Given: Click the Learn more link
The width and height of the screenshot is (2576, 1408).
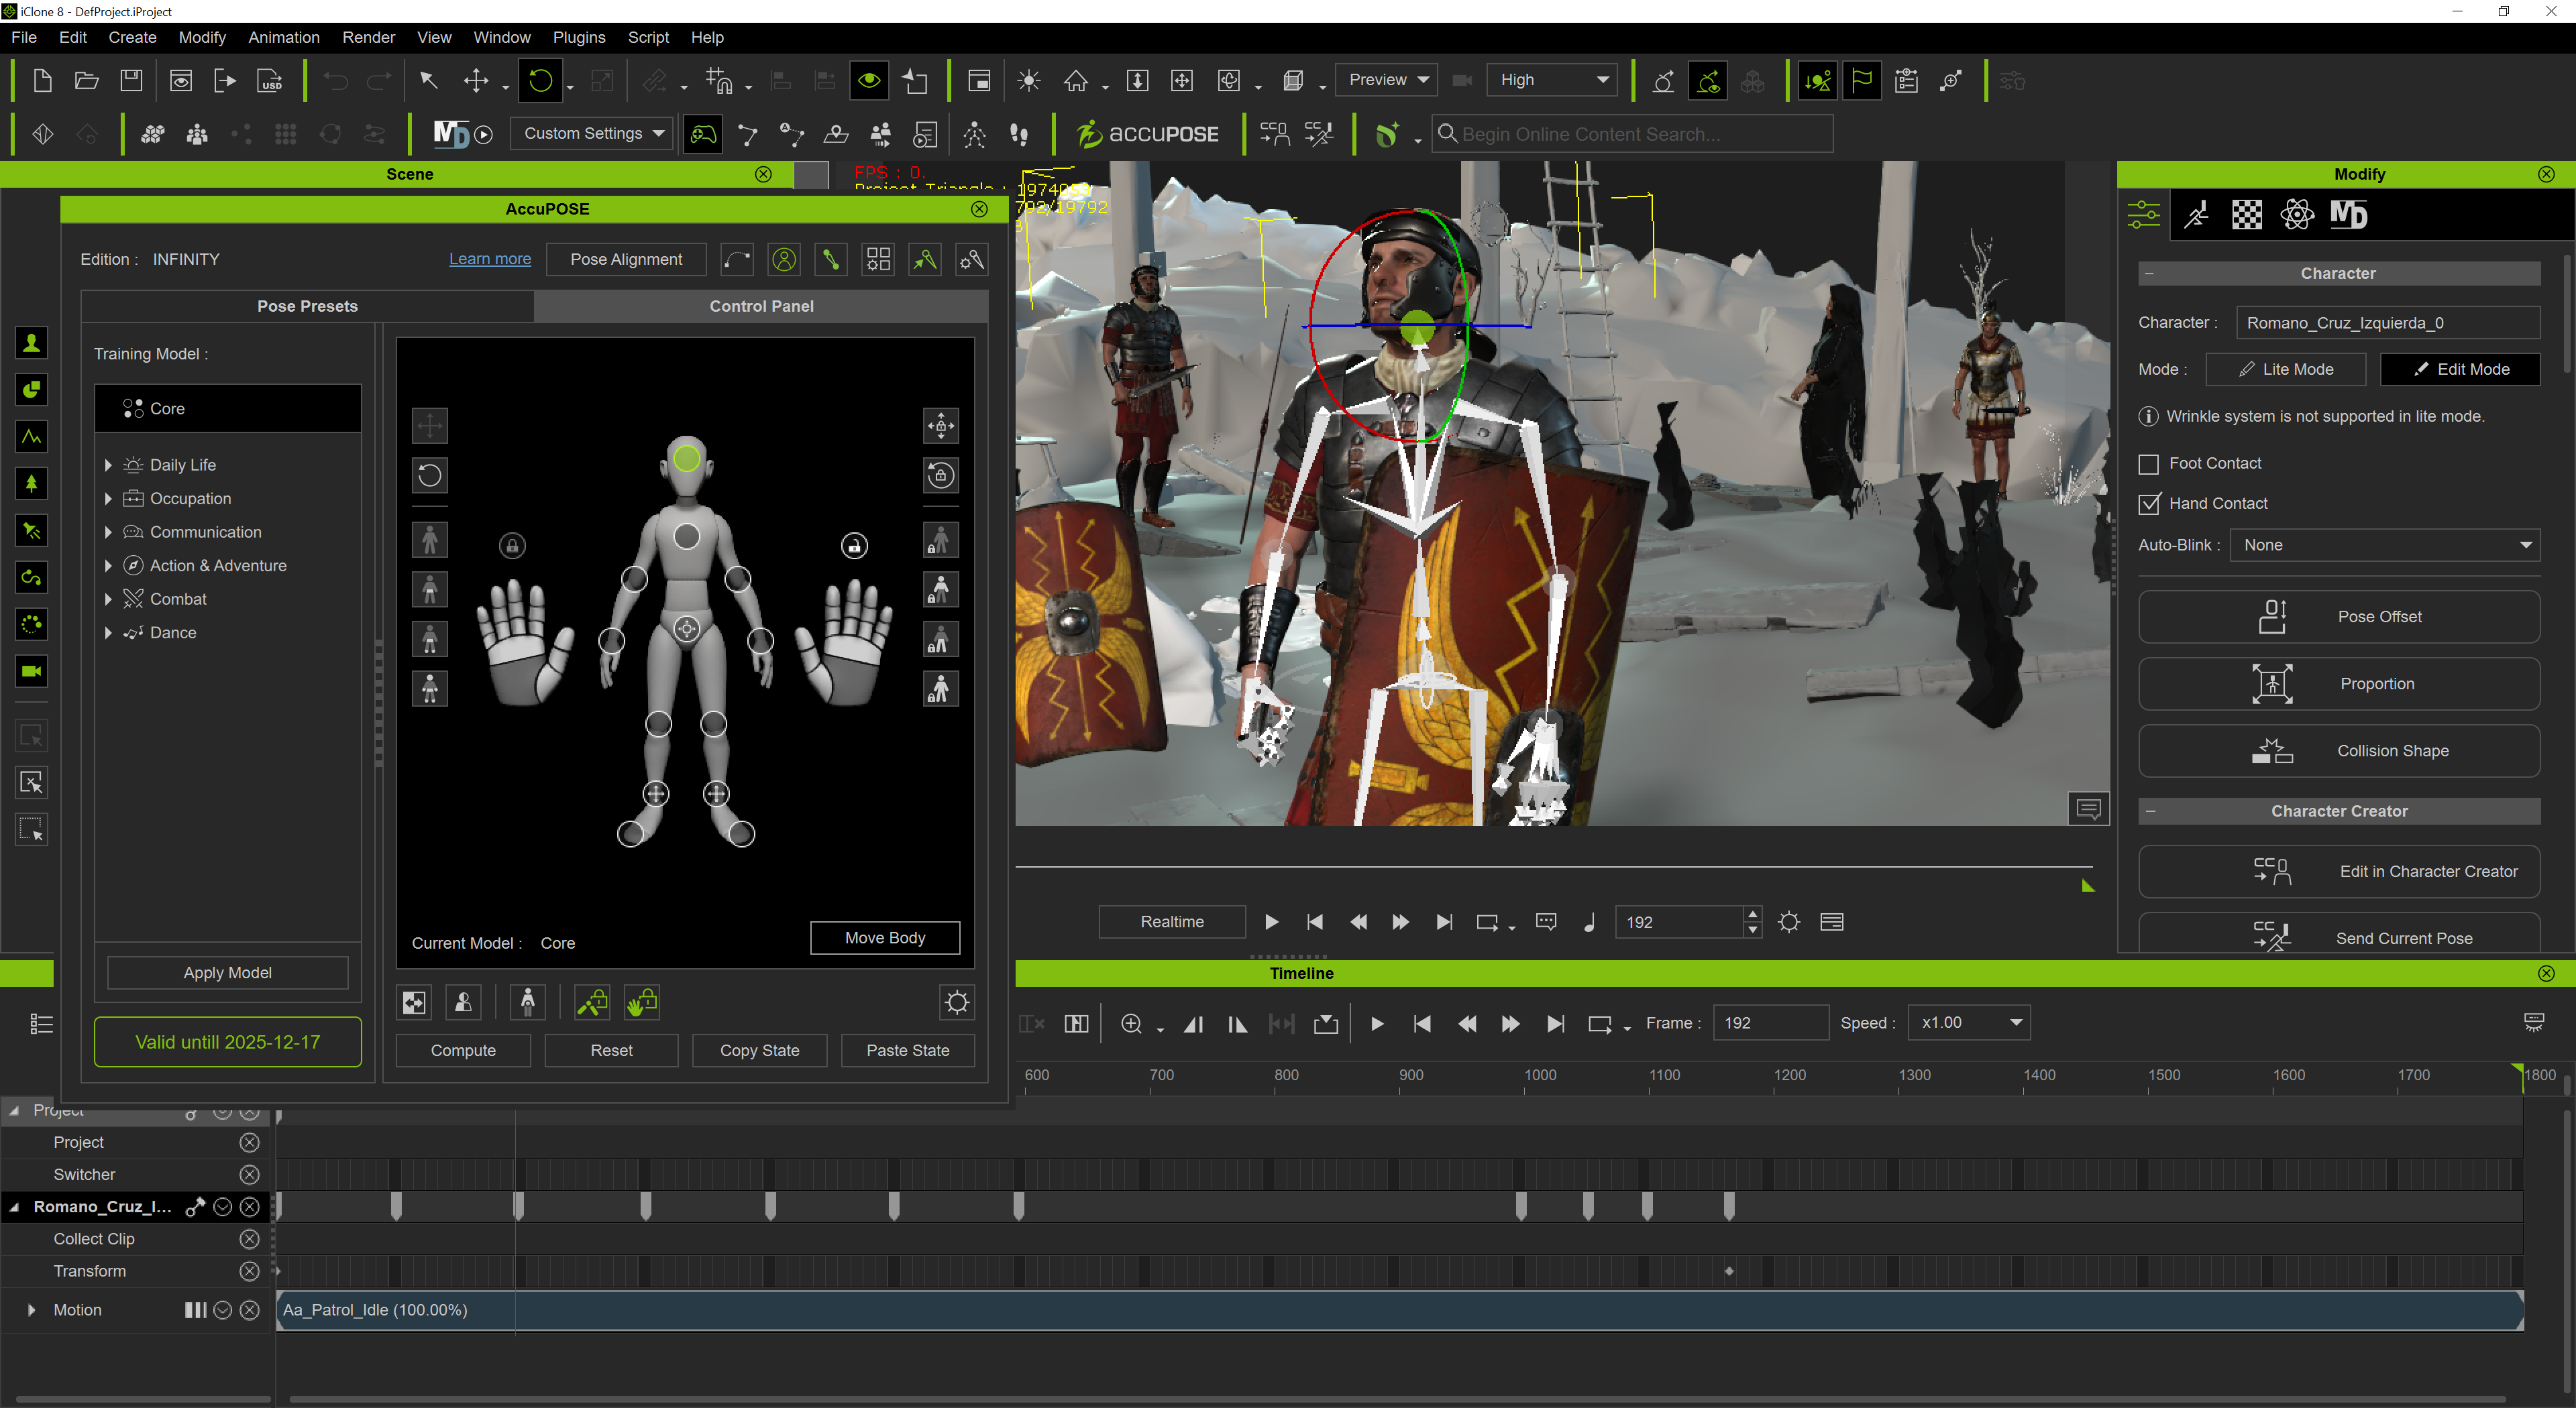Looking at the screenshot, I should 490,259.
